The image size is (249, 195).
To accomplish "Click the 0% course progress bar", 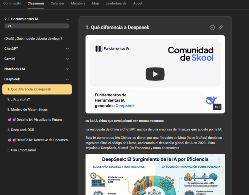I will tap(37, 26).
